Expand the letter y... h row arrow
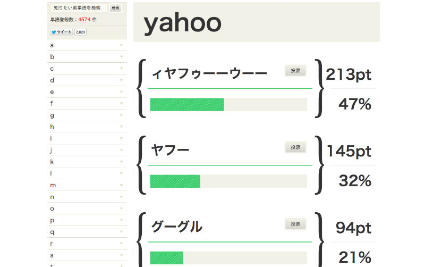This screenshot has width=425, height=267. pos(122,127)
